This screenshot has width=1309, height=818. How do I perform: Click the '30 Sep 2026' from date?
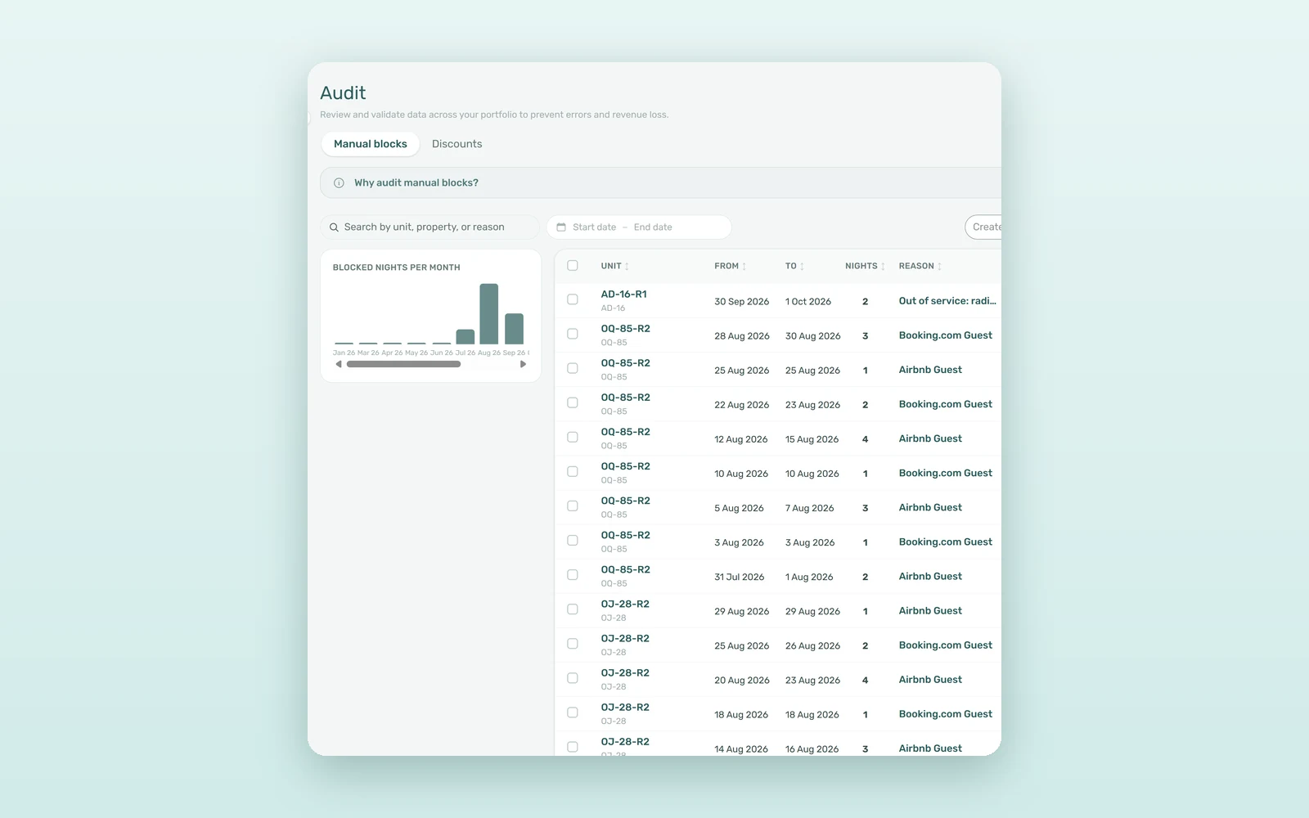pos(741,302)
